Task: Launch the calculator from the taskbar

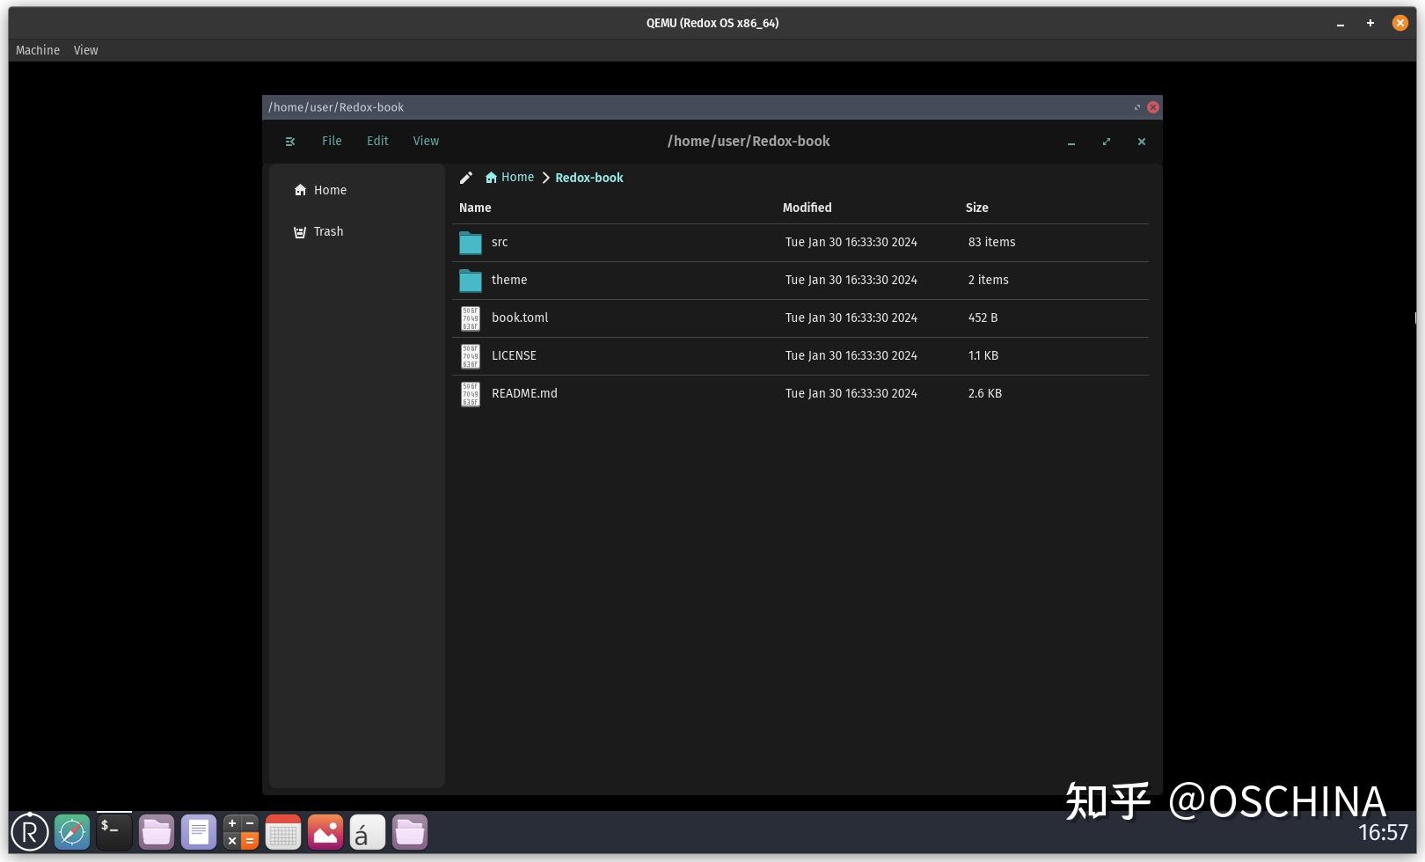Action: pyautogui.click(x=239, y=831)
